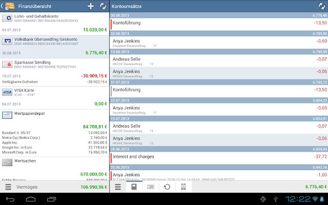Open Kontoführung transaction dated 30.08.2013

coord(219,24)
